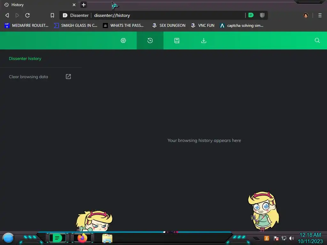Screen dimensions: 327x245
Task: Open the network tray icon
Action: point(284,238)
